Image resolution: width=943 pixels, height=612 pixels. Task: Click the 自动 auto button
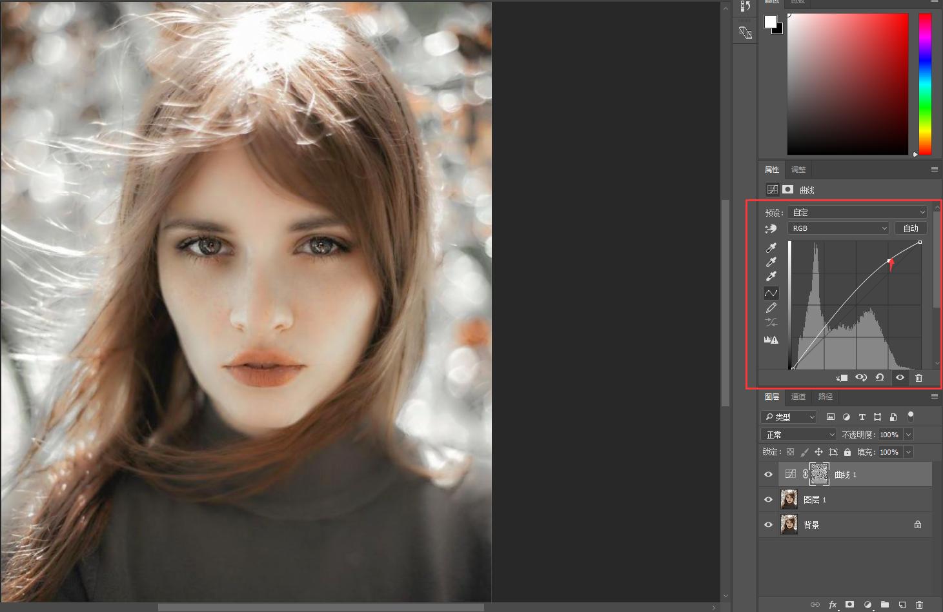tap(911, 228)
